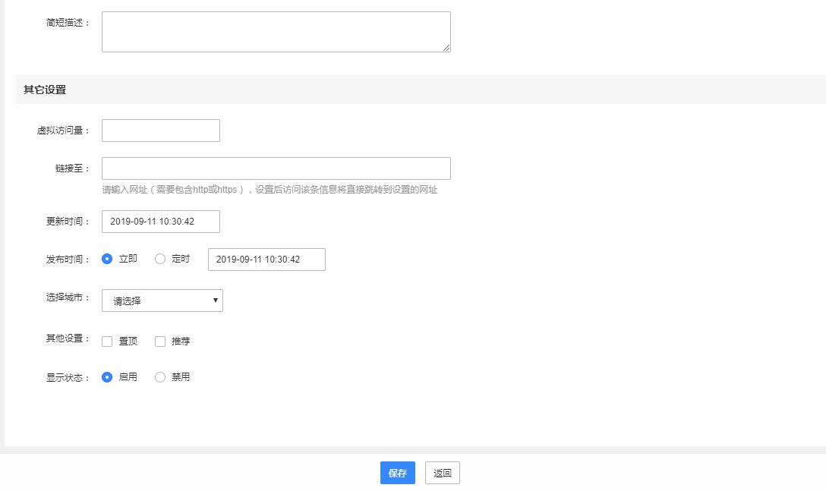826x491 pixels.
Task: Click the 链接至 help text hint
Action: click(x=270, y=190)
